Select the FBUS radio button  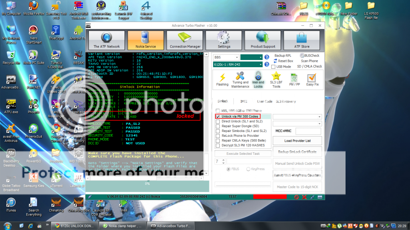[229, 169]
